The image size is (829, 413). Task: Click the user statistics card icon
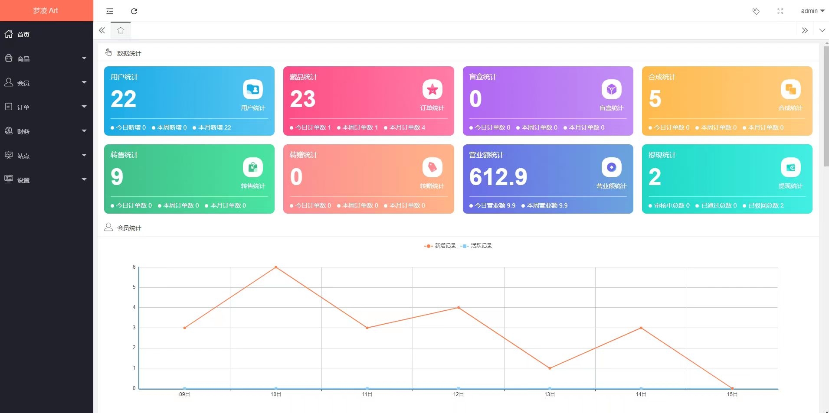pos(253,90)
